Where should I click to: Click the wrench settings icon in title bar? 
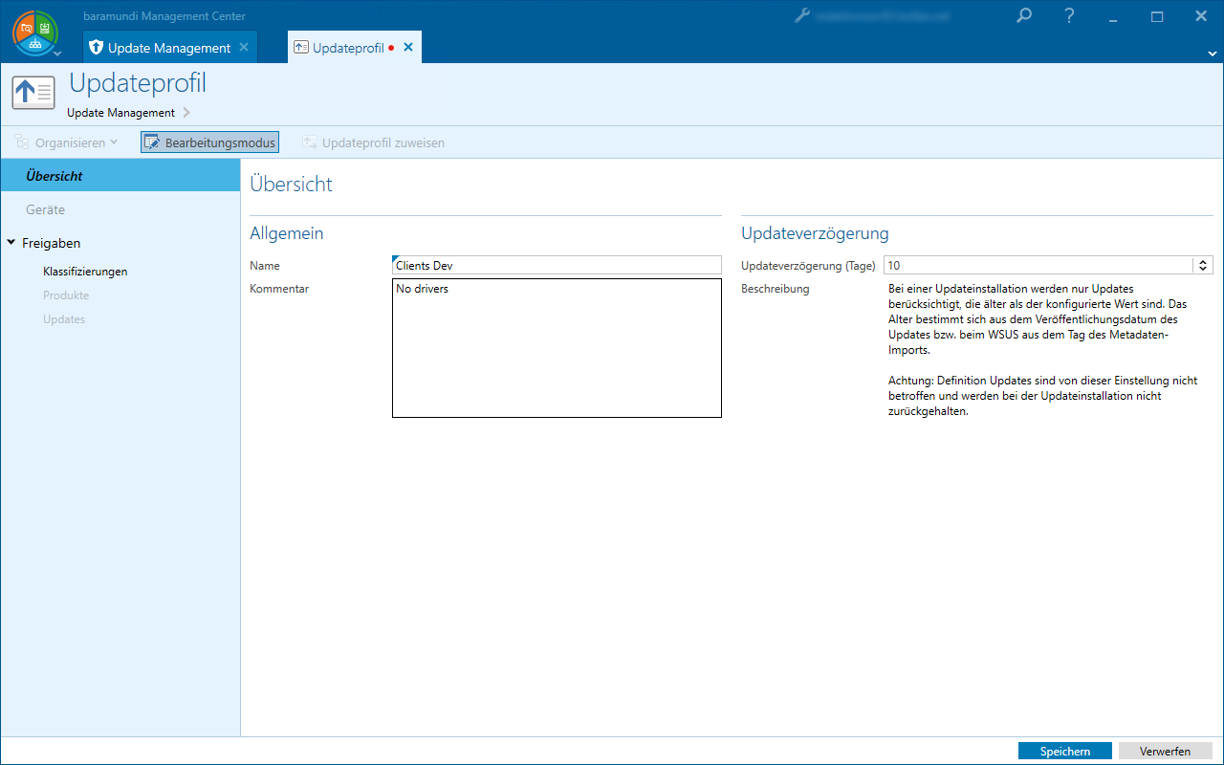pos(802,16)
